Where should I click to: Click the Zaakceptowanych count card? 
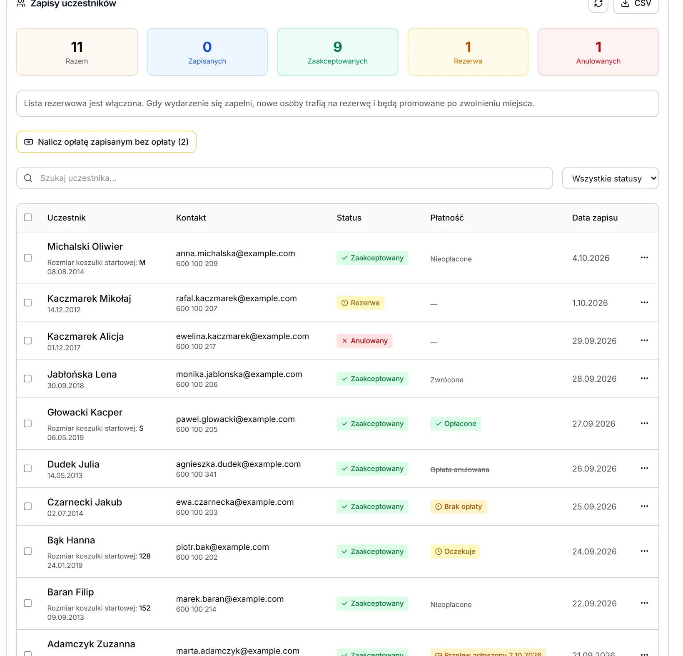tap(338, 52)
